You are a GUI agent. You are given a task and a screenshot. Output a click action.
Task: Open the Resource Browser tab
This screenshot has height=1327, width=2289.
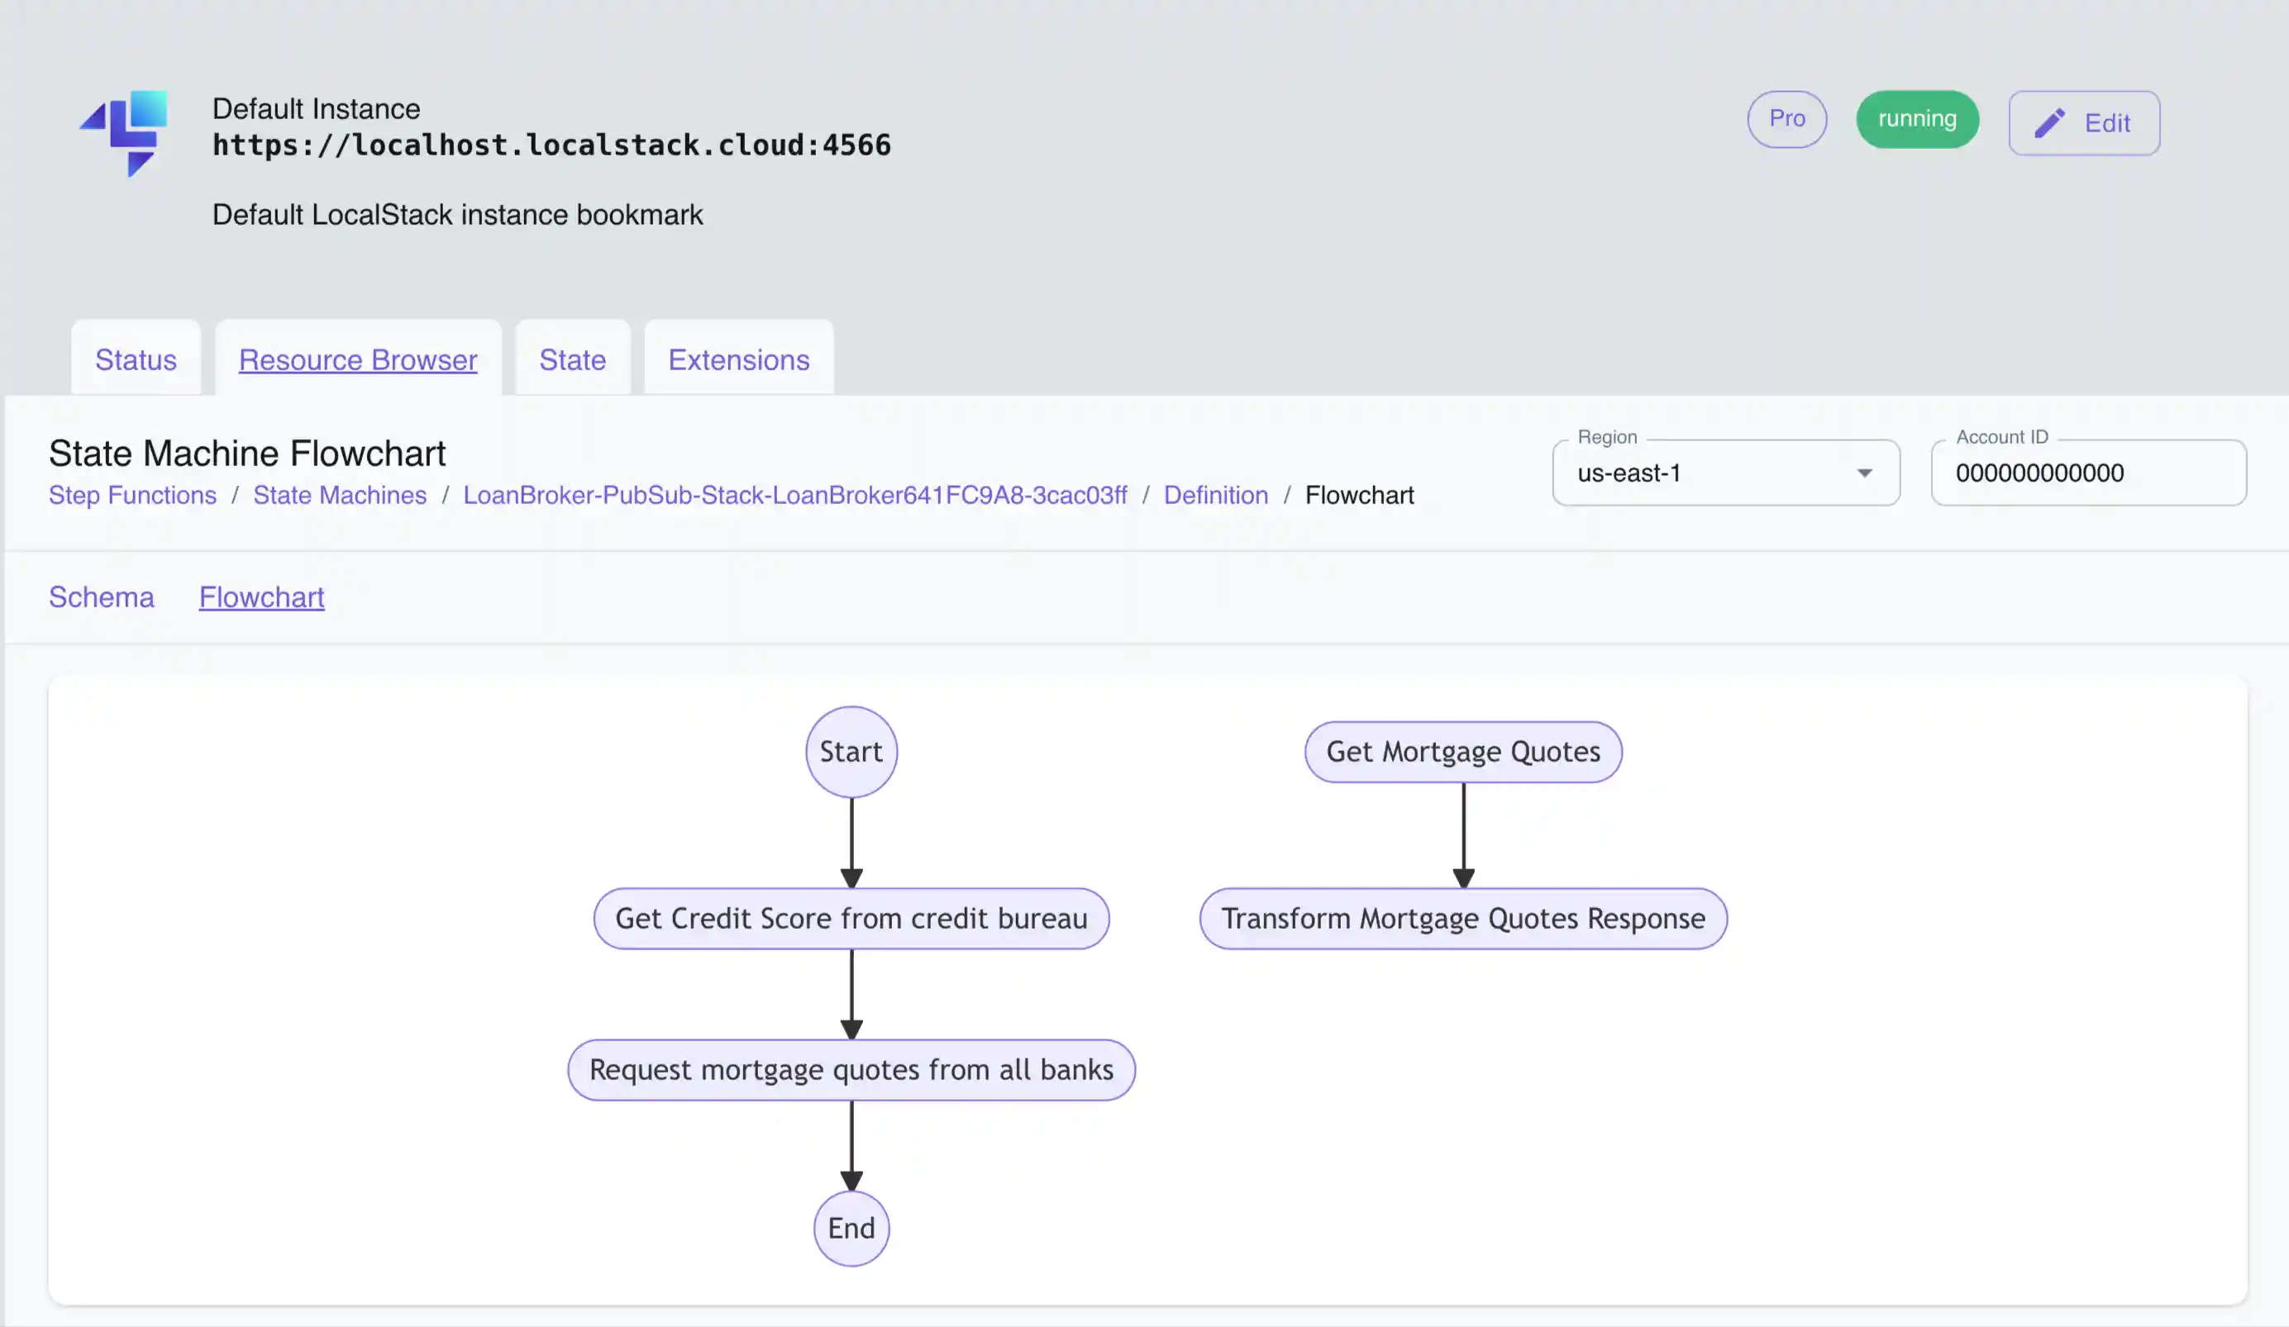[x=358, y=359]
